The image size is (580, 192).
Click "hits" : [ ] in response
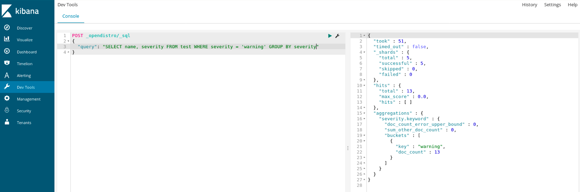(x=395, y=102)
